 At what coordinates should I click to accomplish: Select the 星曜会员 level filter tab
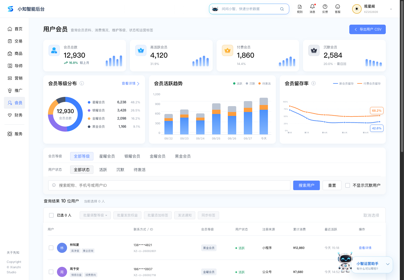pos(107,156)
